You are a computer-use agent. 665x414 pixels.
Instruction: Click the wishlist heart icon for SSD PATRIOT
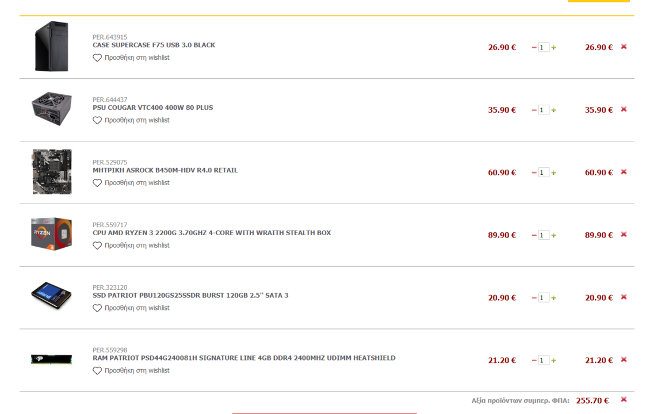click(97, 308)
